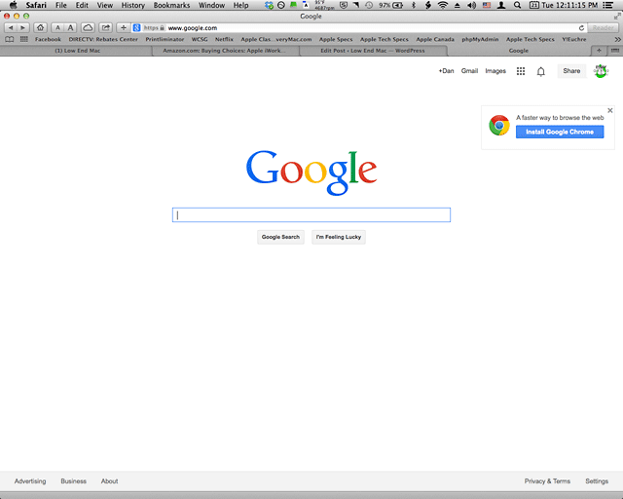Open the Window menu
The width and height of the screenshot is (623, 499).
[211, 5]
